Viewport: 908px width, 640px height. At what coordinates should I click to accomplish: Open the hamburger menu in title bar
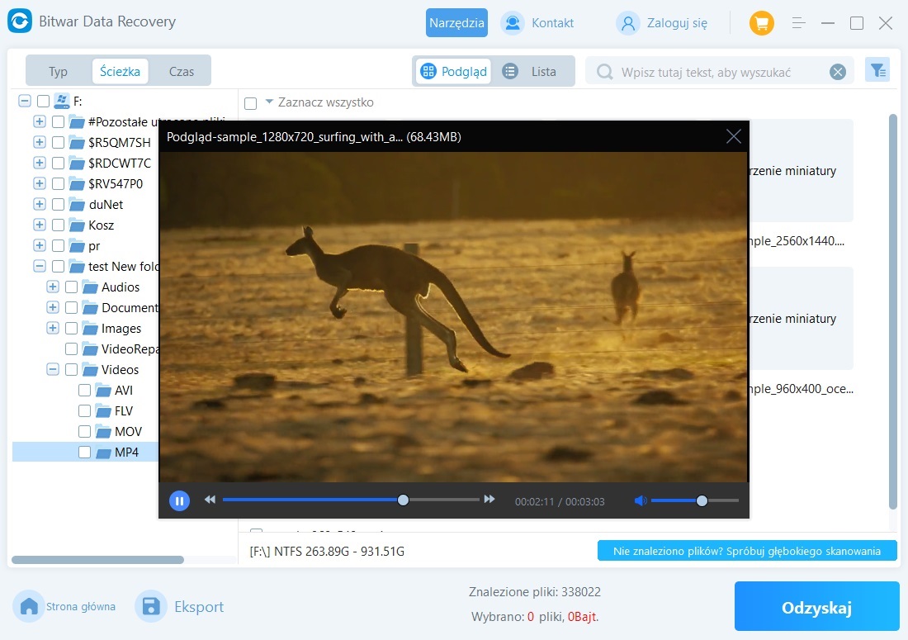(799, 23)
